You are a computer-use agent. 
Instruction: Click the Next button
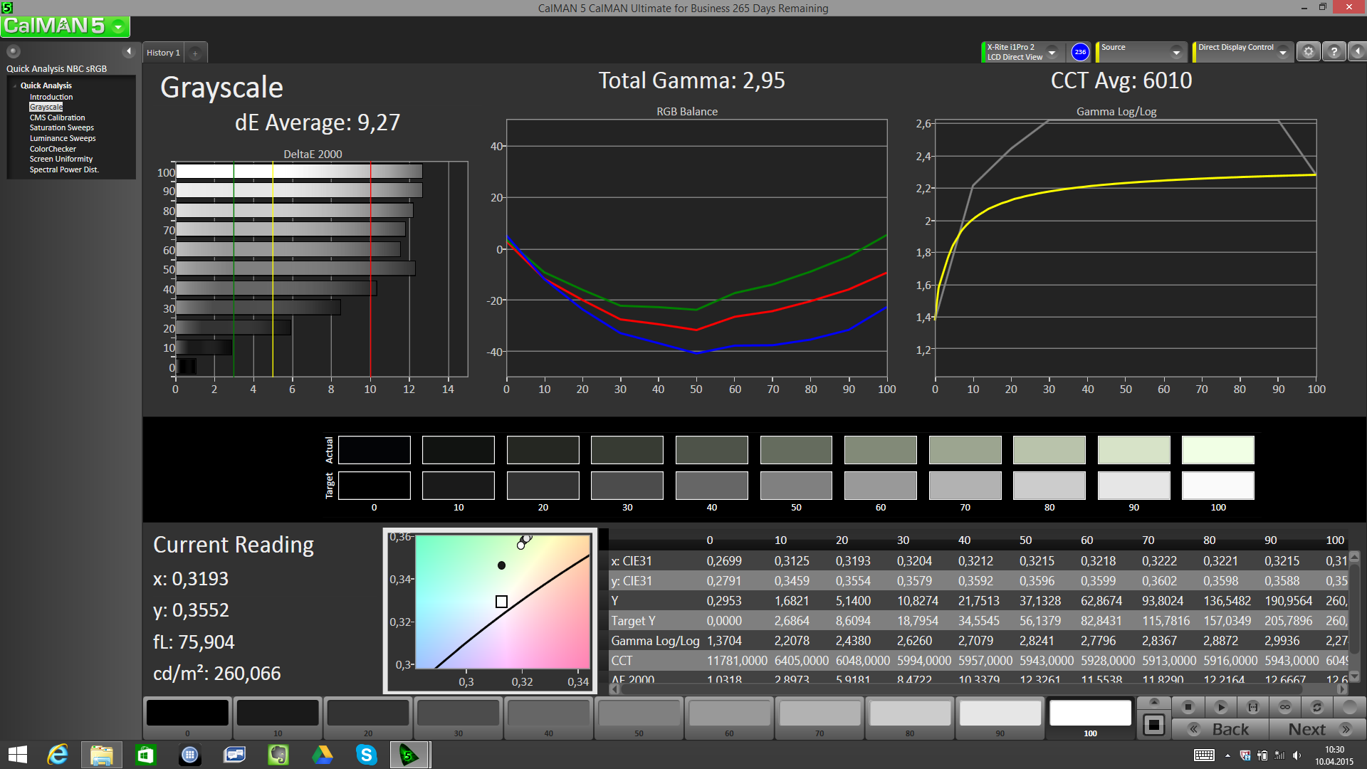click(x=1317, y=729)
